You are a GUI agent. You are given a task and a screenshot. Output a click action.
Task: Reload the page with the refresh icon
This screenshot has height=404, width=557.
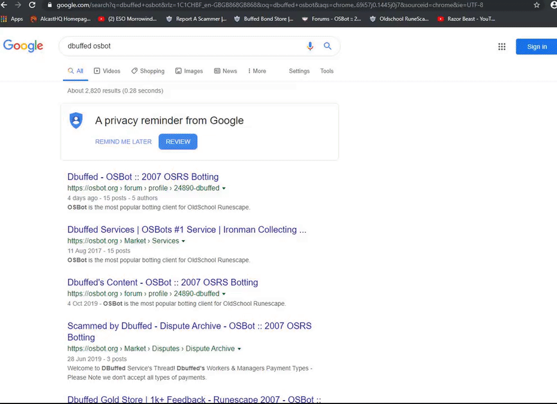pos(32,5)
